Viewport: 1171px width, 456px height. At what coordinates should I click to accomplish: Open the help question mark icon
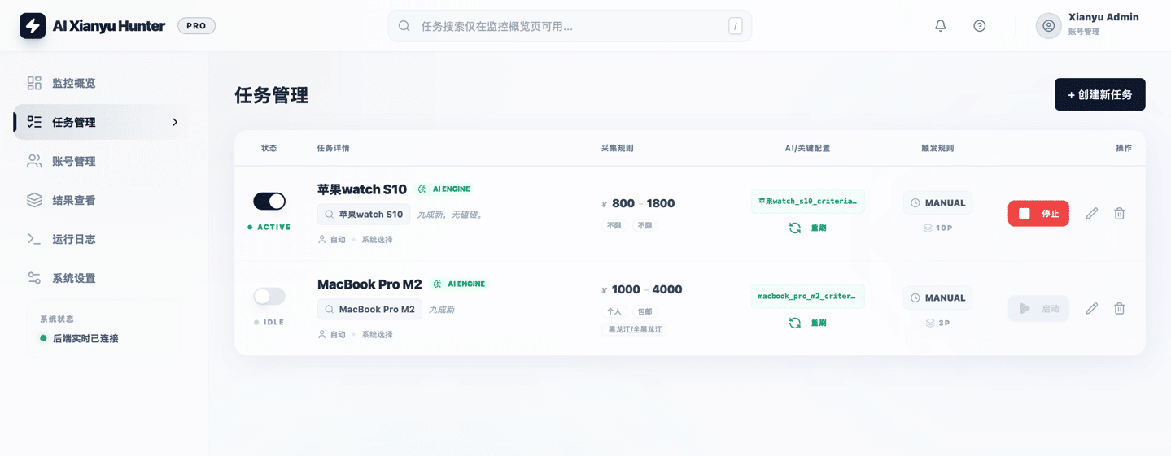pos(980,26)
